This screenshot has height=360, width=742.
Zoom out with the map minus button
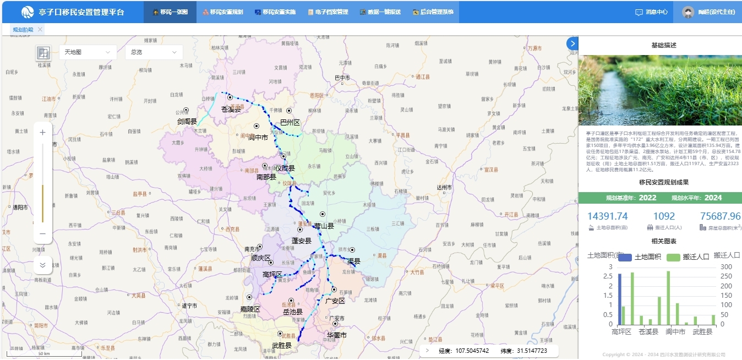[43, 233]
